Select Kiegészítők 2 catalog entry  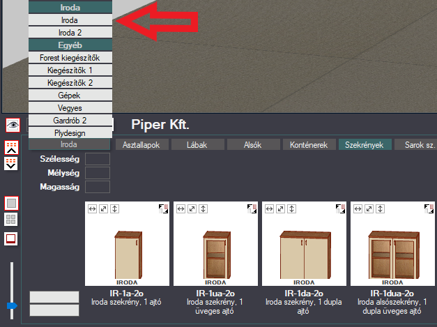click(70, 83)
